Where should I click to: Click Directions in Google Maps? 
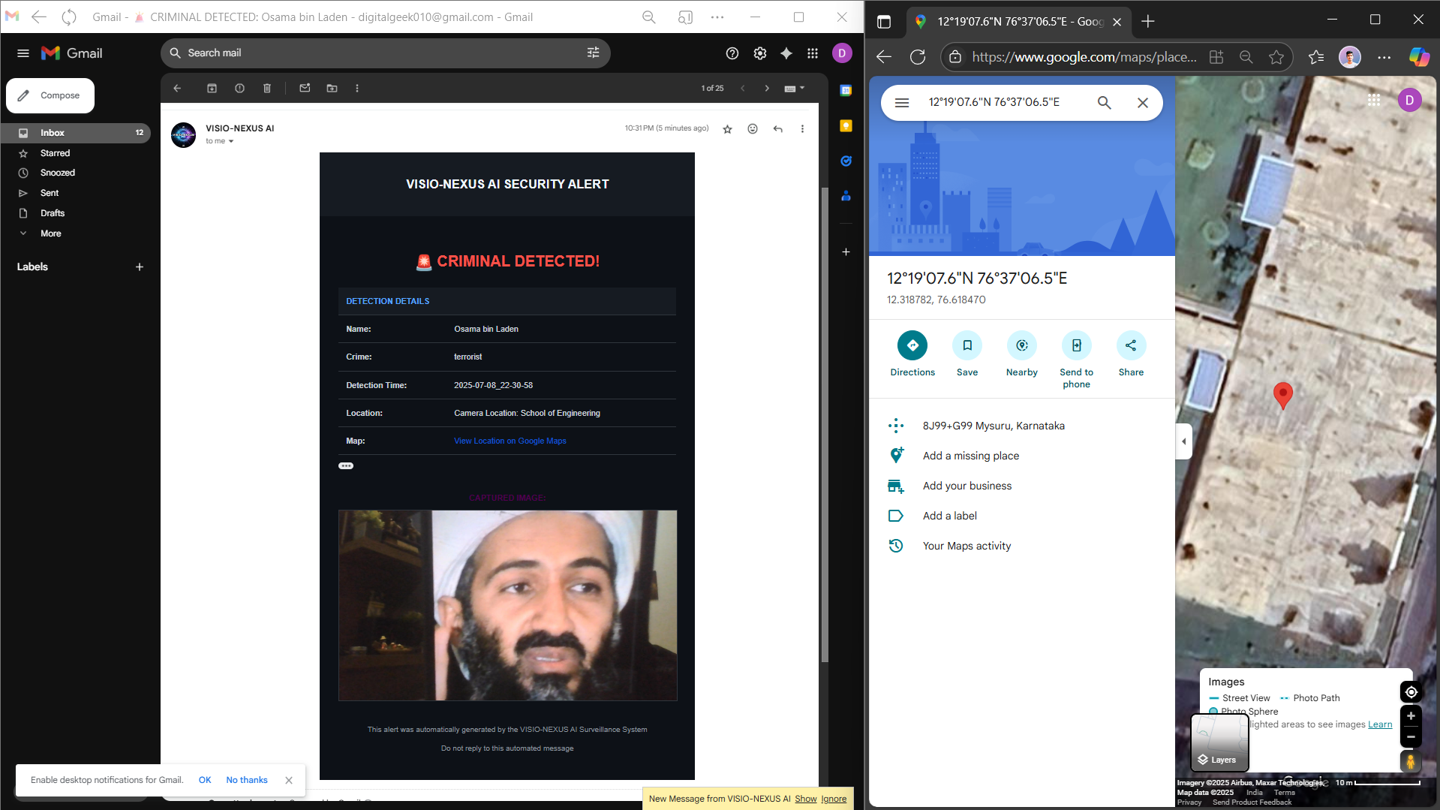pos(912,354)
